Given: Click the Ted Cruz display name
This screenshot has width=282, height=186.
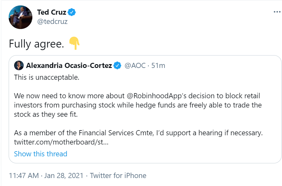Looking at the screenshot, I should (52, 12).
